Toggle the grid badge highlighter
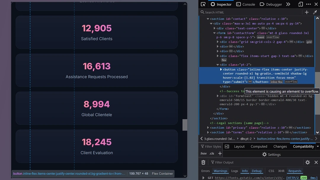 tap(309, 42)
